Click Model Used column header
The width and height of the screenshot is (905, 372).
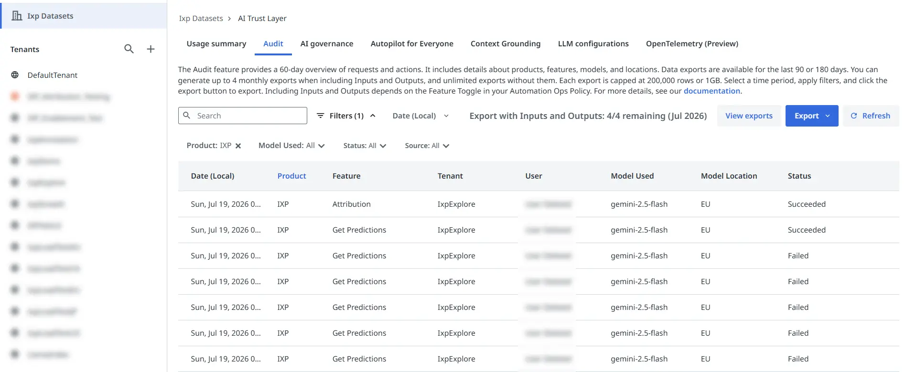pyautogui.click(x=632, y=176)
